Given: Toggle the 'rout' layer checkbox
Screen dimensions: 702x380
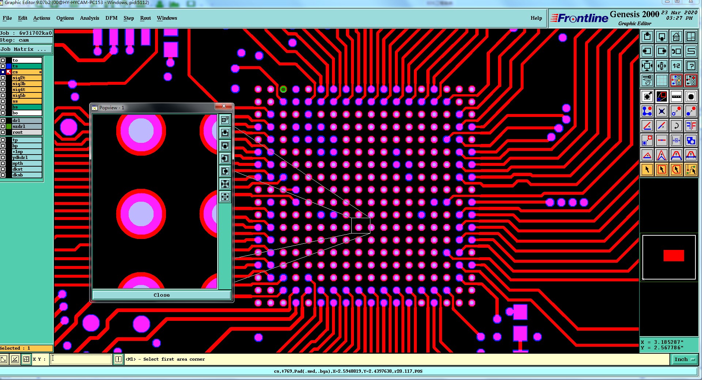Looking at the screenshot, I should click(x=3, y=132).
